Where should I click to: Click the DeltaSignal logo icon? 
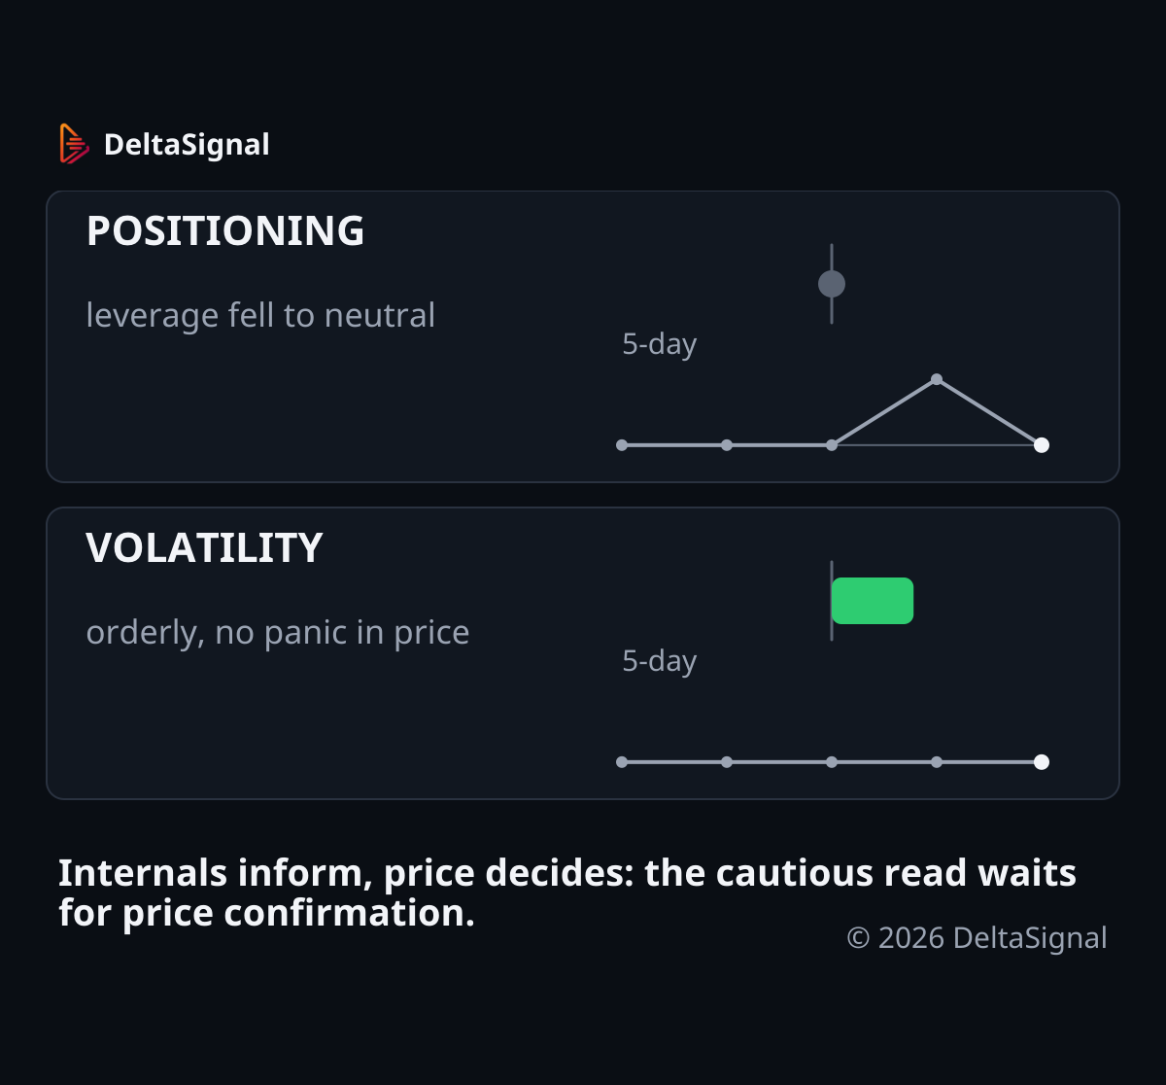tap(74, 144)
